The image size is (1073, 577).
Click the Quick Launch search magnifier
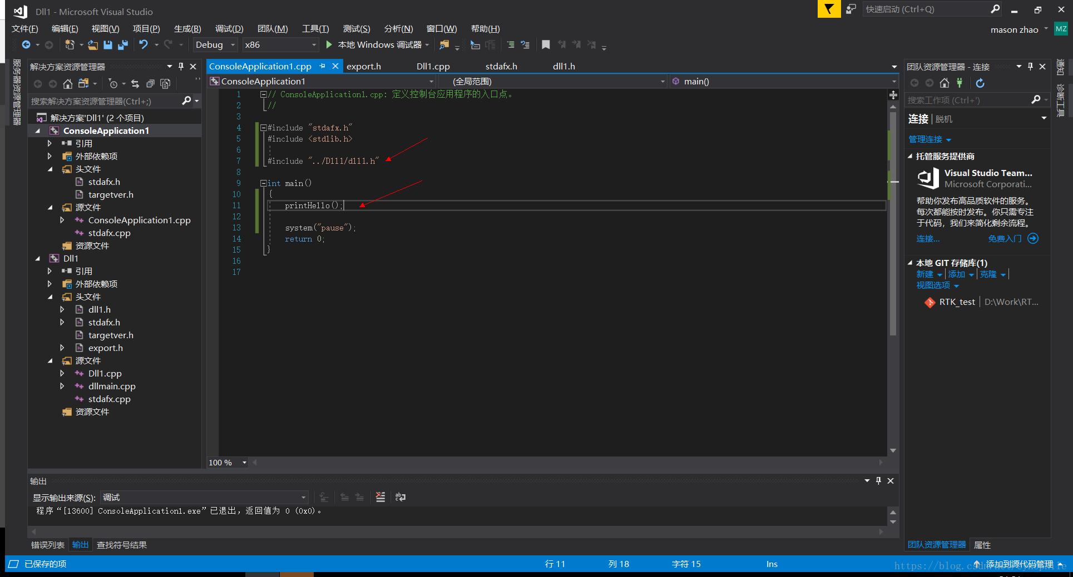(995, 9)
